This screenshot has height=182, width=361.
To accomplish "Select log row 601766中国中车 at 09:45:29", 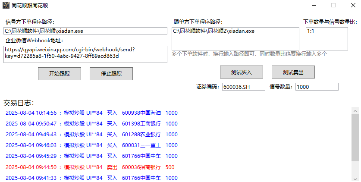I will 91,156.
